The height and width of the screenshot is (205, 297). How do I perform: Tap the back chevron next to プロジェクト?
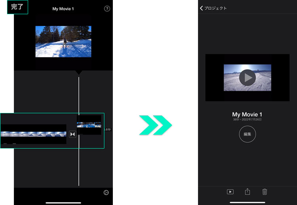(202, 8)
